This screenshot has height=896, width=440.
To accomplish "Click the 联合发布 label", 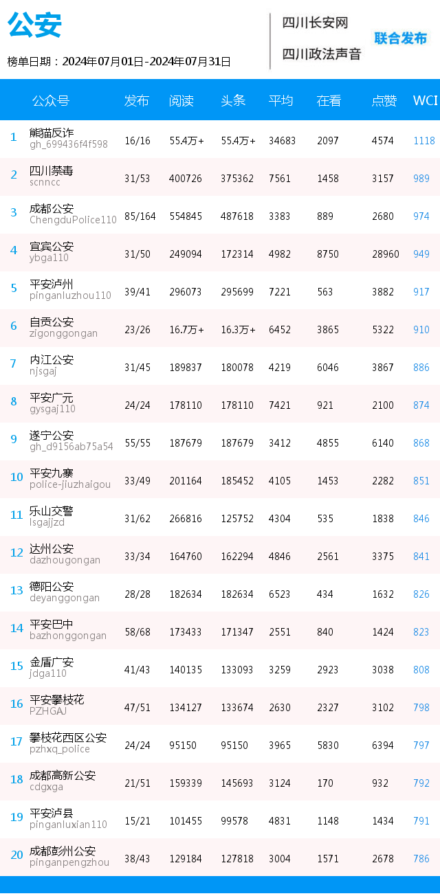I will tap(401, 38).
